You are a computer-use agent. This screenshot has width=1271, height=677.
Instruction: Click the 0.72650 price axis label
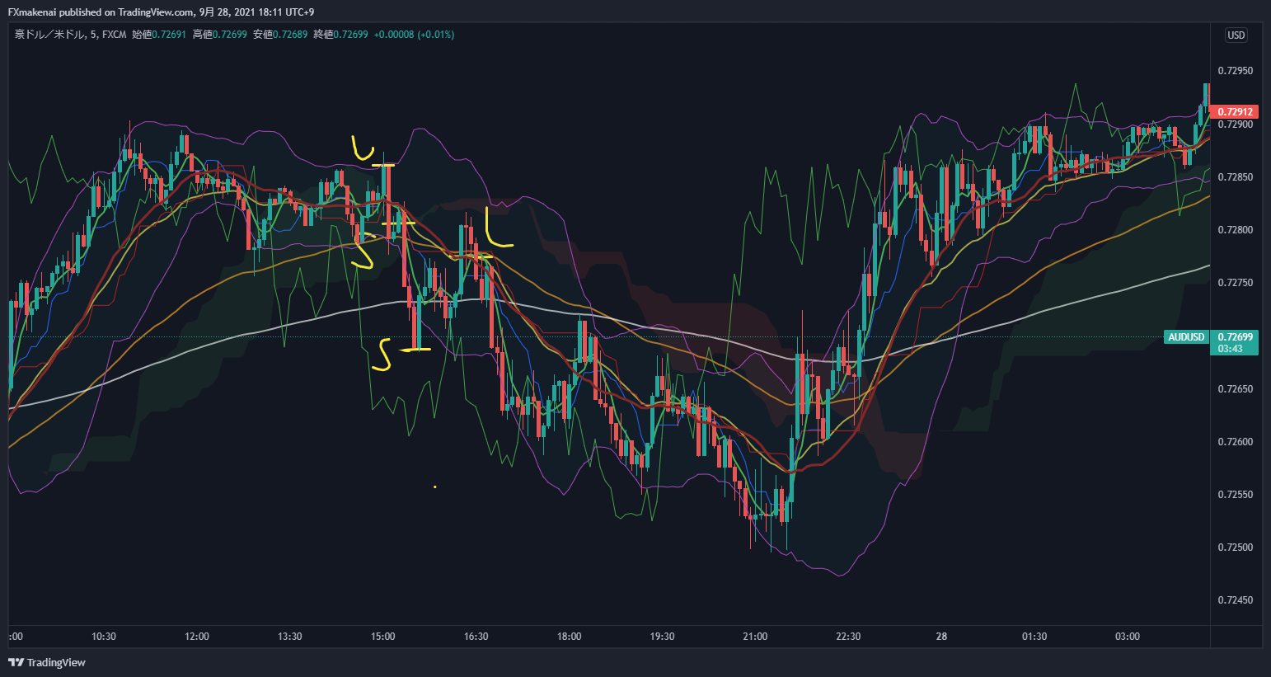coord(1236,389)
